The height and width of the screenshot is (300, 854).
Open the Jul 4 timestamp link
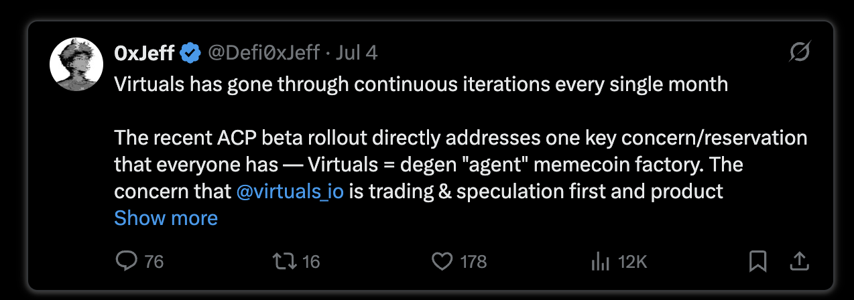(x=356, y=52)
